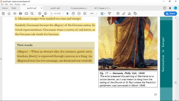179x101 pixels.
Task: Open help via the question mark icon
Action: (165, 8)
